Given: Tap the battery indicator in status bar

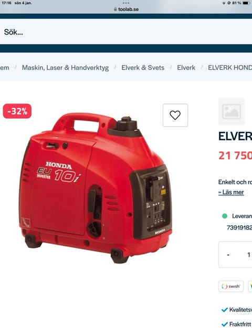Looking at the screenshot, I should coord(246,3).
